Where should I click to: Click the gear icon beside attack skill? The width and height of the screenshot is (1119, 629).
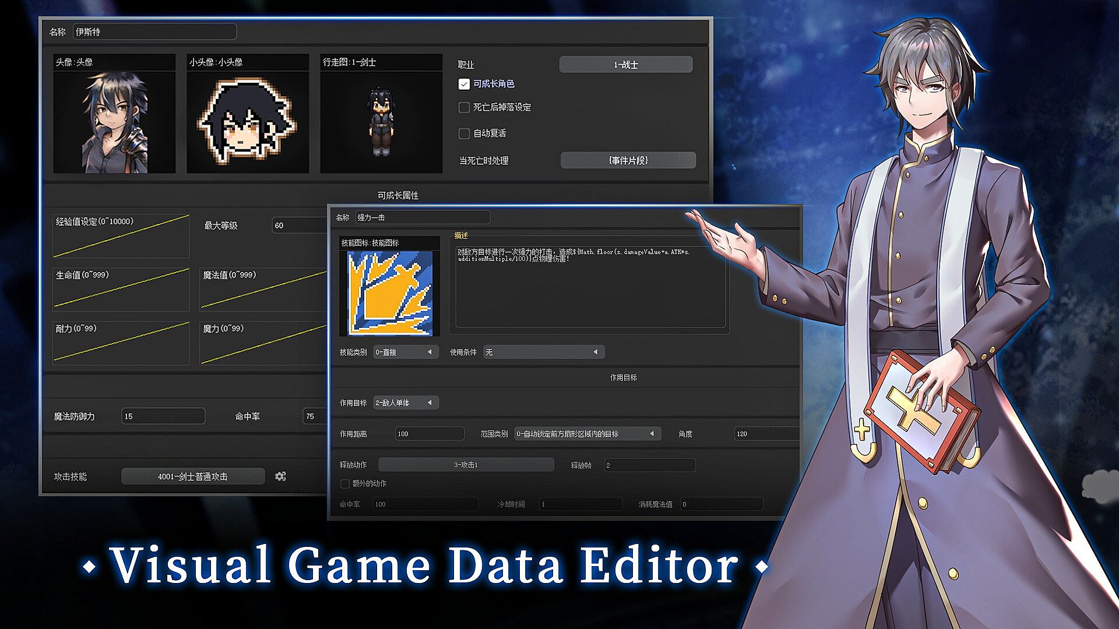(x=280, y=476)
